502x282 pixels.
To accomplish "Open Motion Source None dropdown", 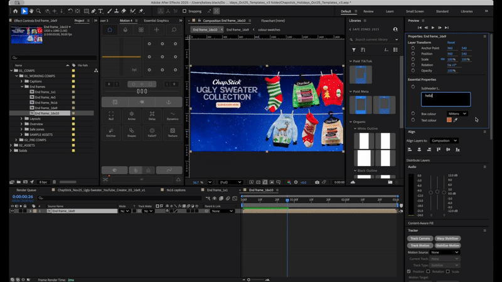I will [445, 253].
